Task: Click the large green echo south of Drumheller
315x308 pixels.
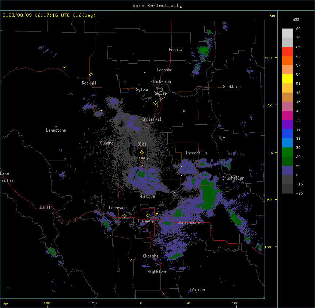Action: click(x=209, y=194)
